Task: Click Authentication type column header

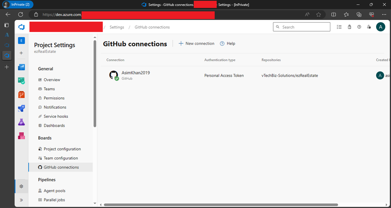Action: (220, 60)
